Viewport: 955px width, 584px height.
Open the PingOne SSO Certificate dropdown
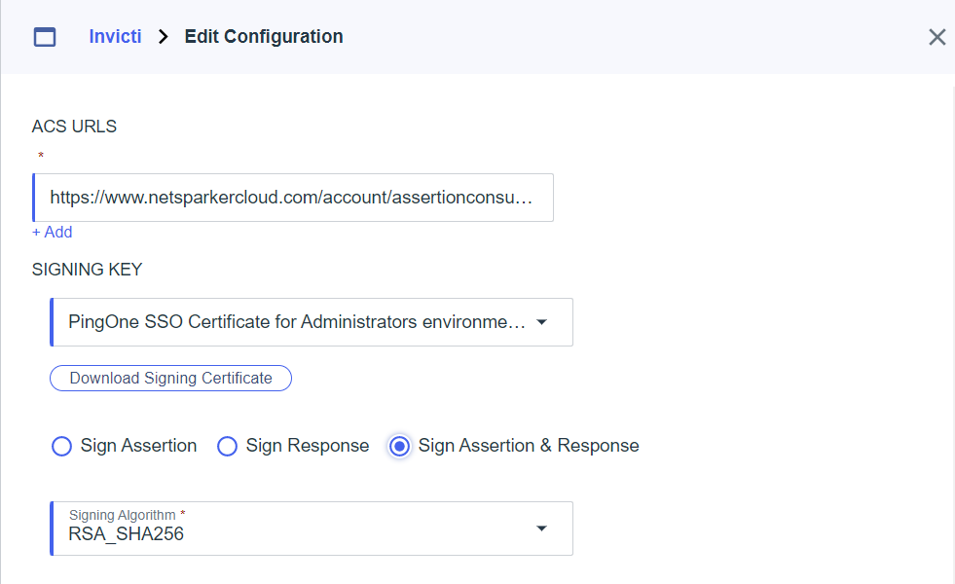pos(312,322)
